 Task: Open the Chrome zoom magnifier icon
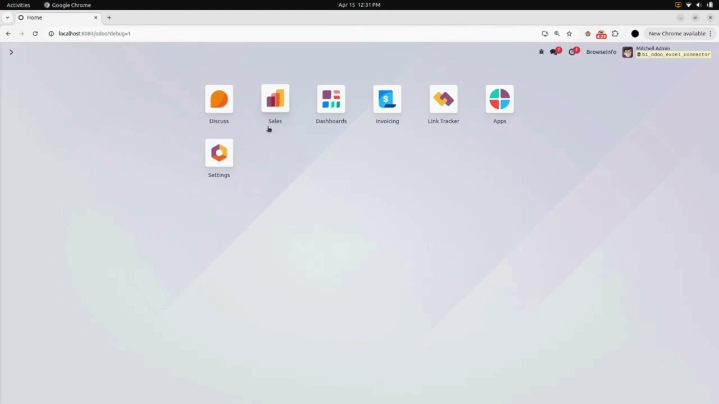(x=557, y=34)
